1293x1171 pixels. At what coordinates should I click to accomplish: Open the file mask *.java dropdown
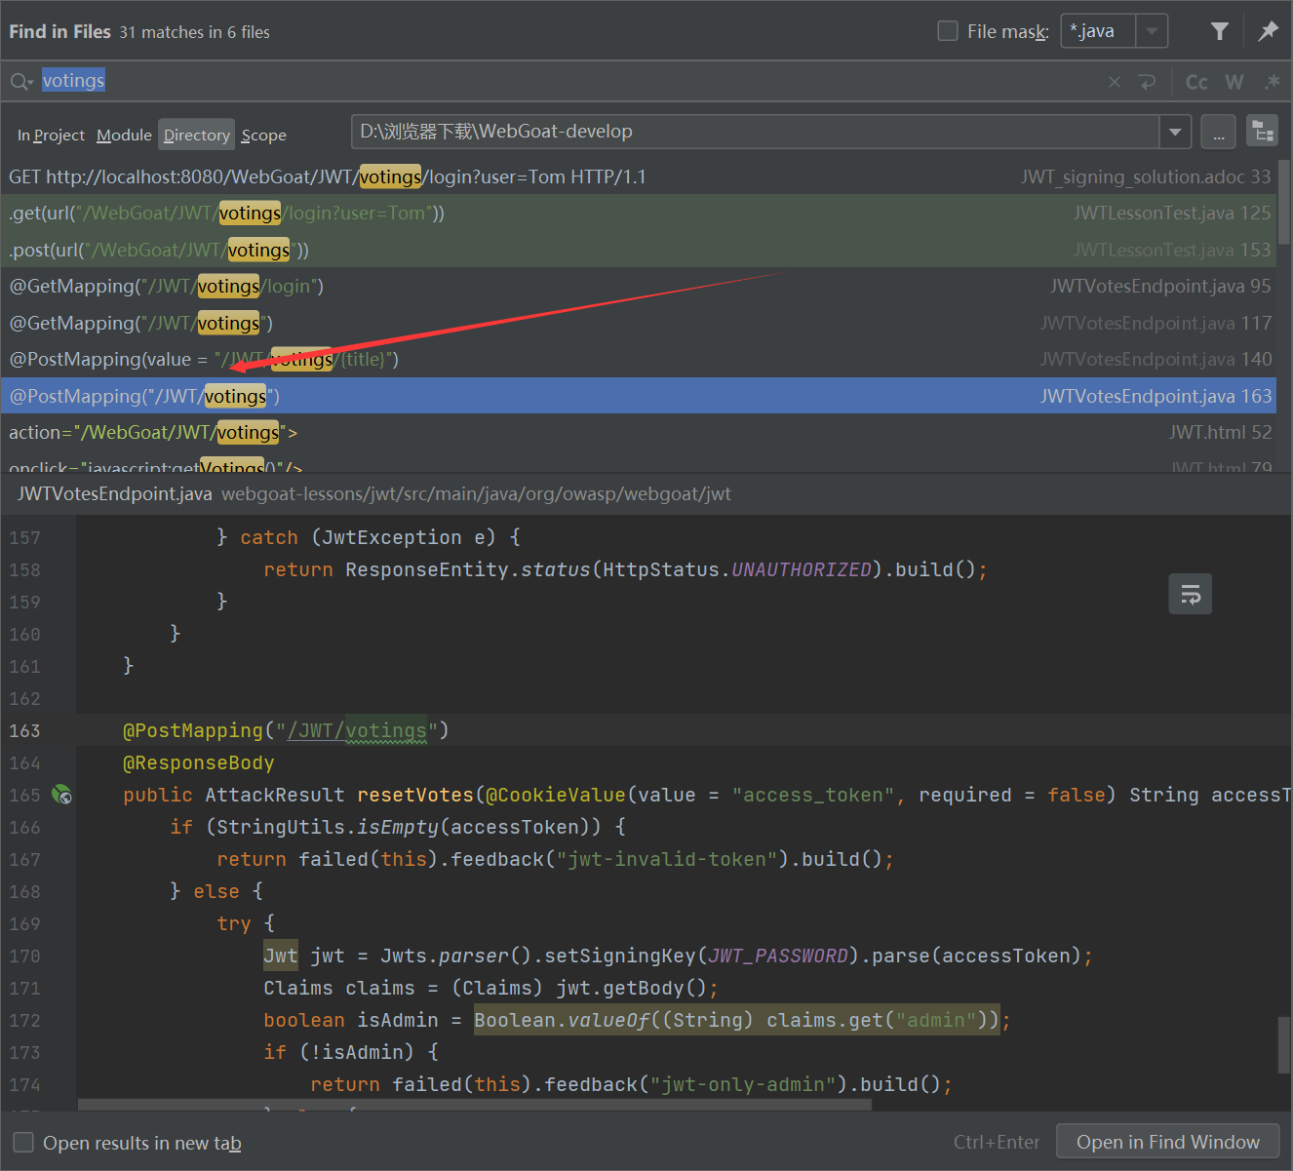pos(1152,31)
